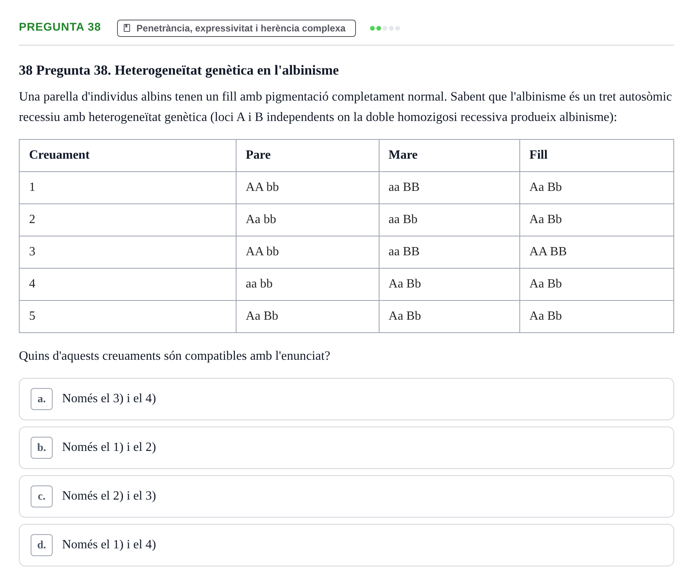Click the question title 'Heterogeneïtat genètica en l'albinisme'
Screen dimensions: 693x586
tap(227, 70)
